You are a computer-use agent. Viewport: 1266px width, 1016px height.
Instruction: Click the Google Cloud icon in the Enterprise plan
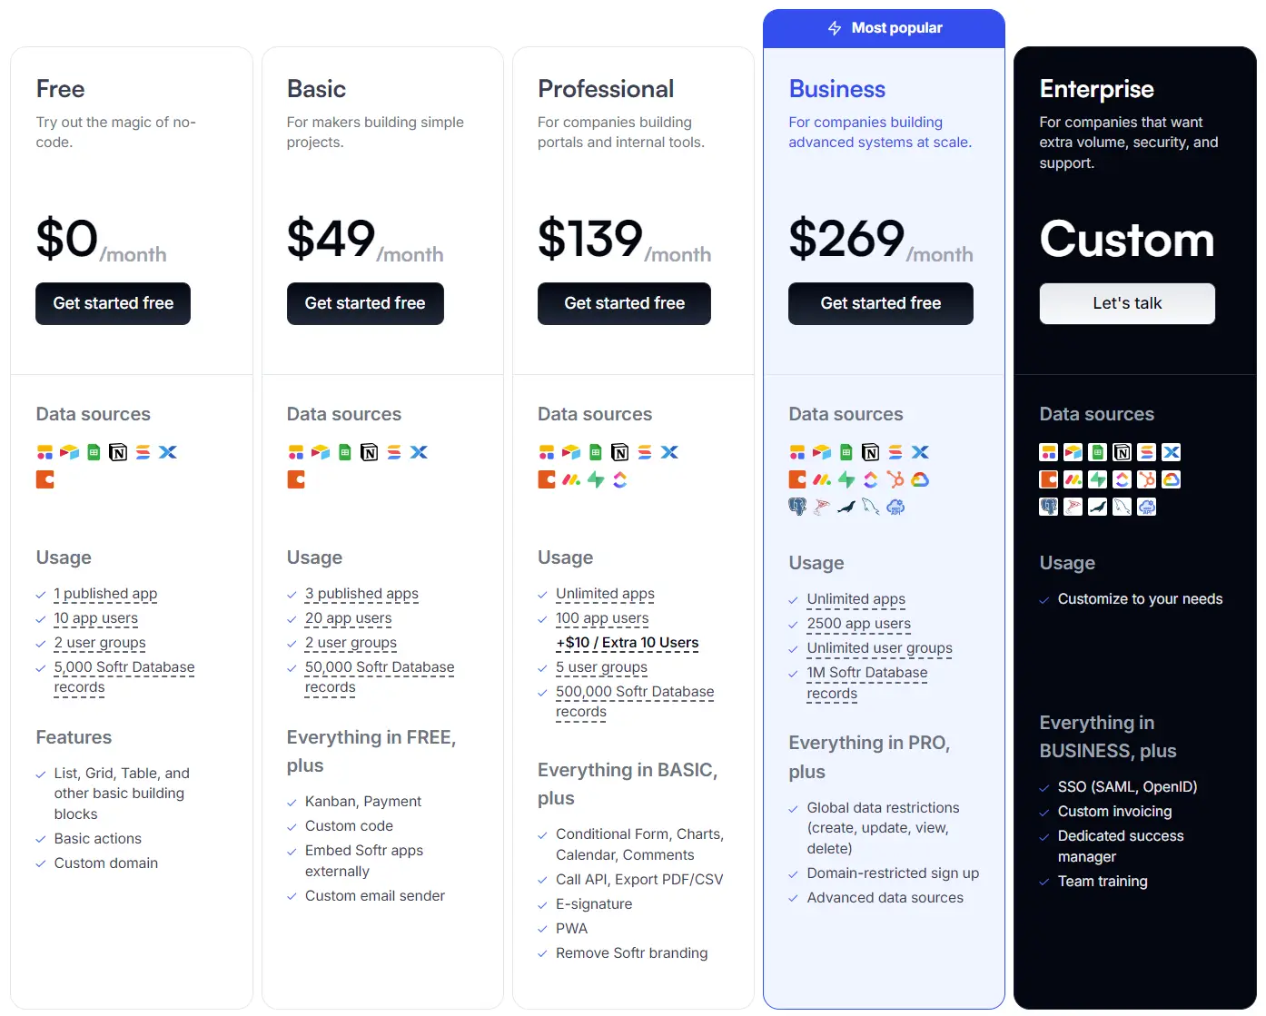1172,479
